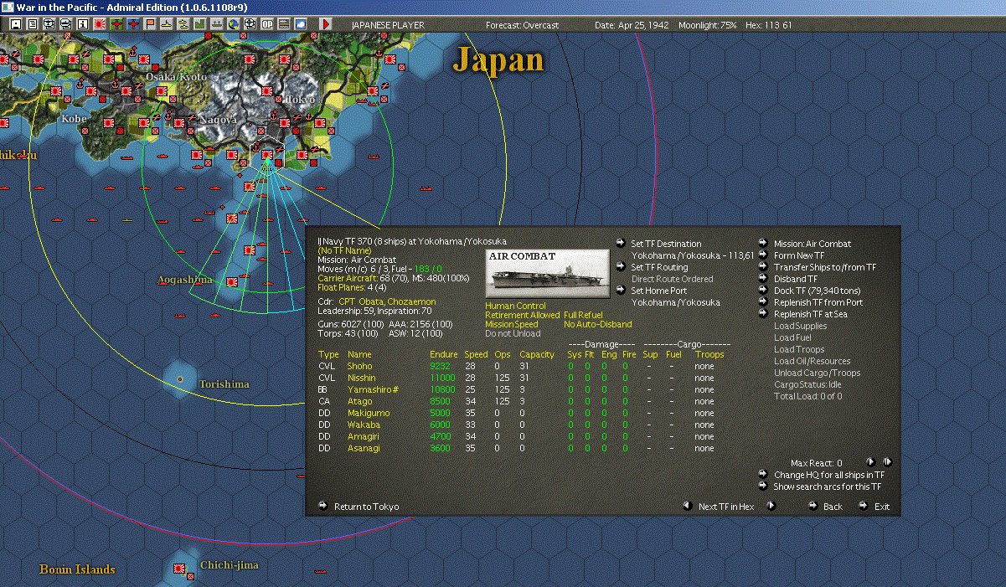Change Mission: Air Combat selection
Image resolution: width=1006 pixels, height=587 pixels.
click(x=812, y=244)
